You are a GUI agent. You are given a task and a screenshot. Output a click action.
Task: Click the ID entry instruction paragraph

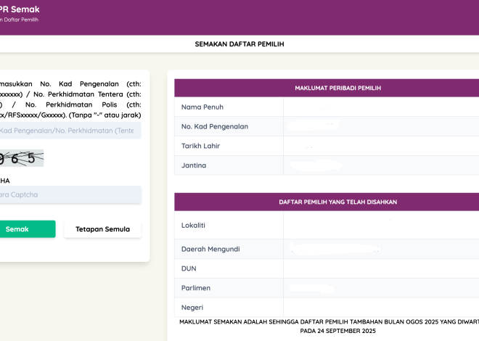tap(70, 98)
